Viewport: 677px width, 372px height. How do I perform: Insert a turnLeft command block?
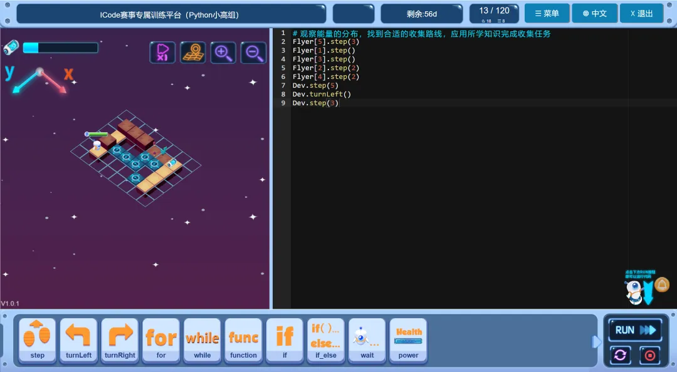point(78,341)
